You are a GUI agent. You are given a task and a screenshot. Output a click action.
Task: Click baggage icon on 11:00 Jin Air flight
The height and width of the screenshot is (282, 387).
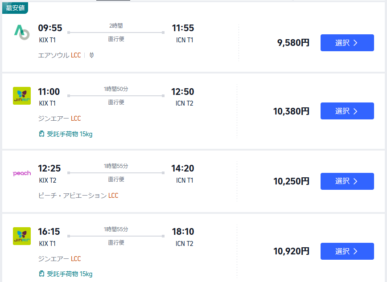pyautogui.click(x=42, y=134)
